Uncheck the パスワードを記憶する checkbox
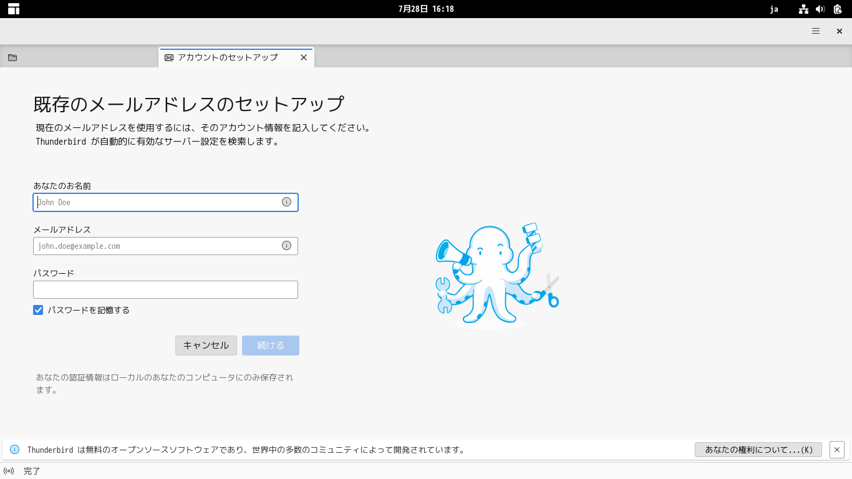This screenshot has height=479, width=852. pyautogui.click(x=38, y=310)
